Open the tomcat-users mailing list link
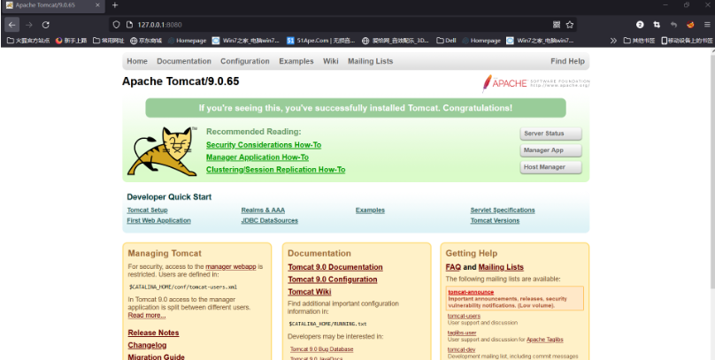Viewport: 715px width, 360px height. pos(464,316)
